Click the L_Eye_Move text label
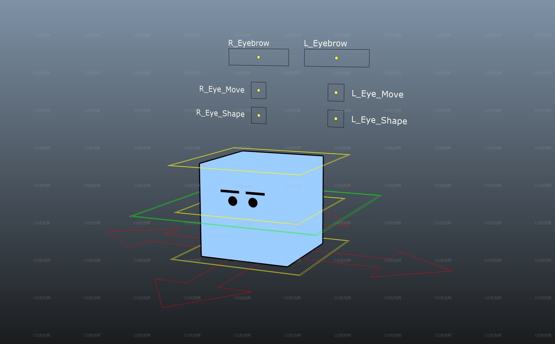This screenshot has height=344, width=555. 377,94
